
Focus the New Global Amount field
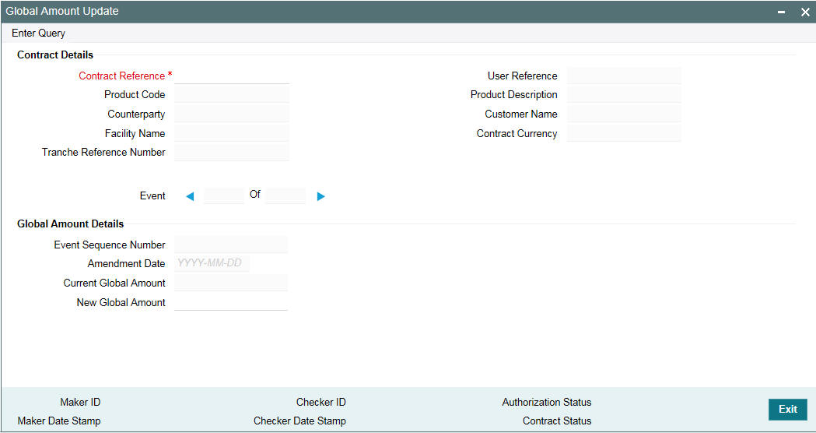click(x=231, y=302)
